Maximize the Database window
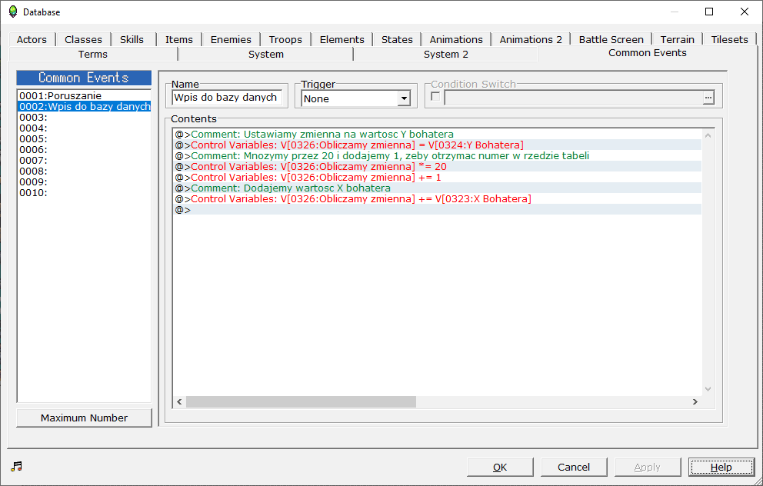763x486 pixels. click(709, 12)
